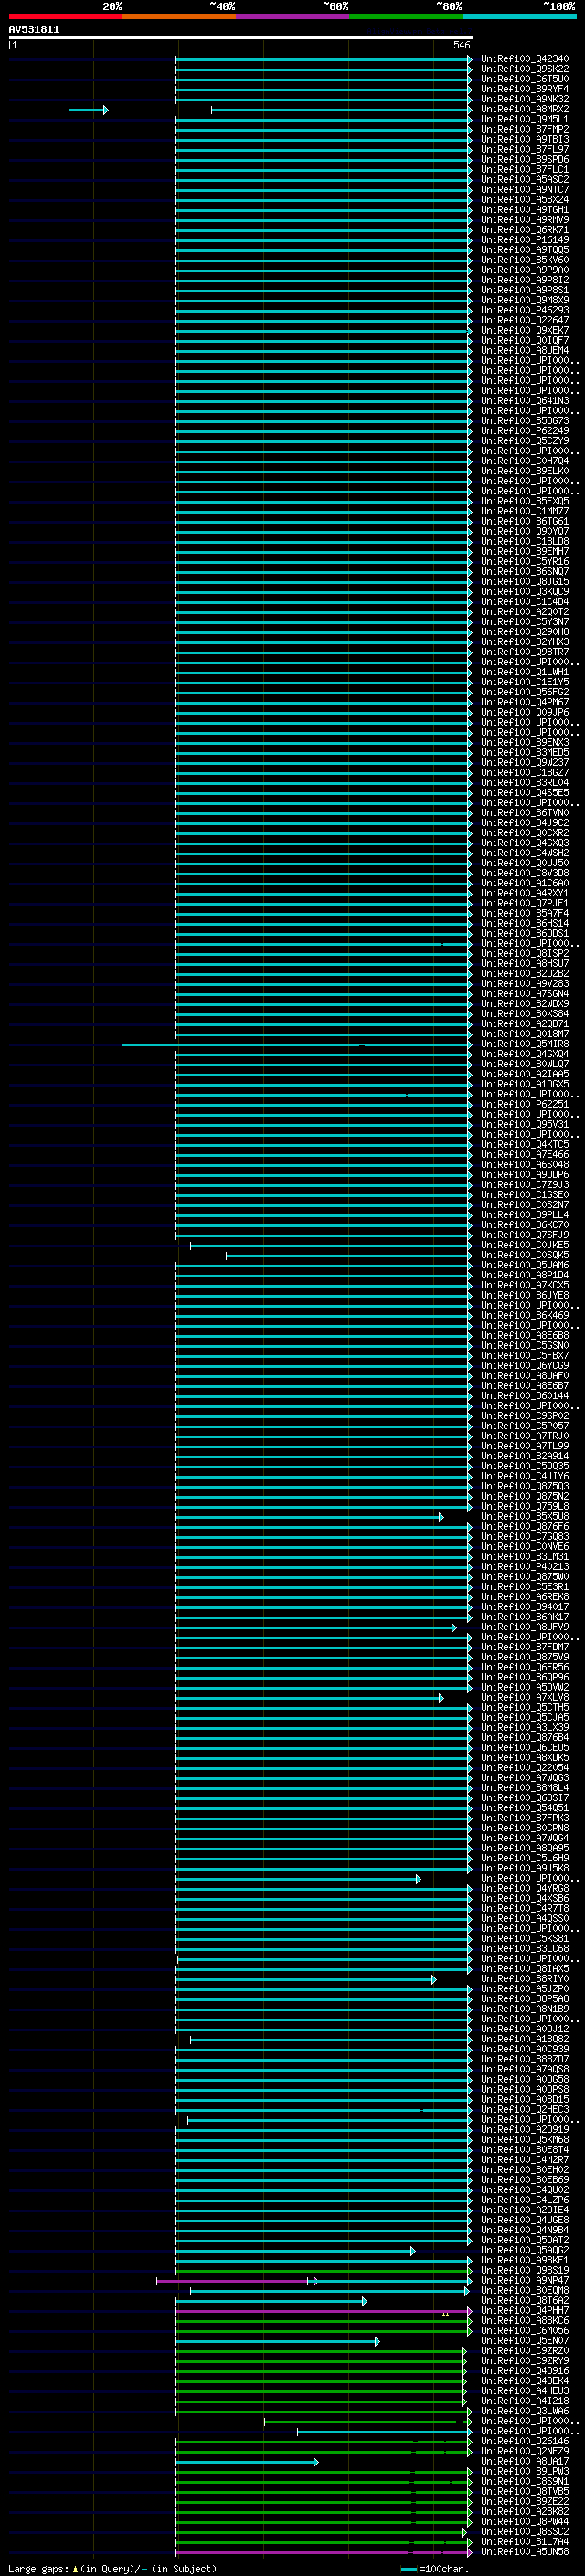This screenshot has height=2576, width=585.
Task: Select the UniRef100_Q6RK71 label
Action: [x=525, y=230]
